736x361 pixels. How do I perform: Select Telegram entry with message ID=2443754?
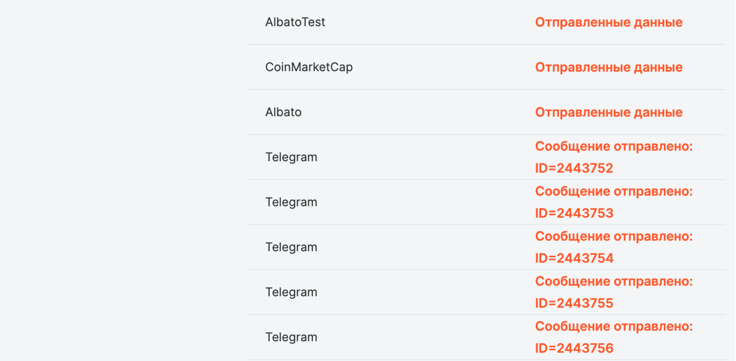point(291,247)
